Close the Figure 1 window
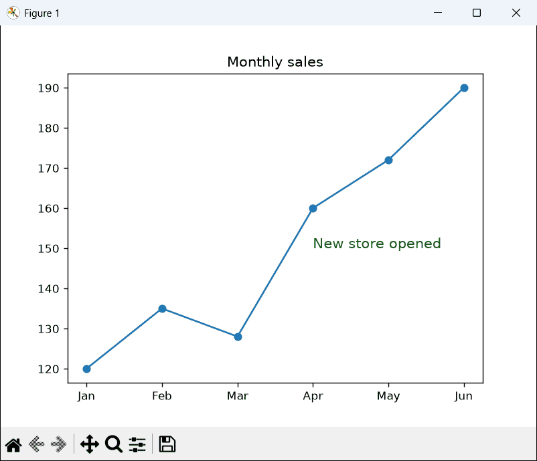537x461 pixels. point(516,13)
